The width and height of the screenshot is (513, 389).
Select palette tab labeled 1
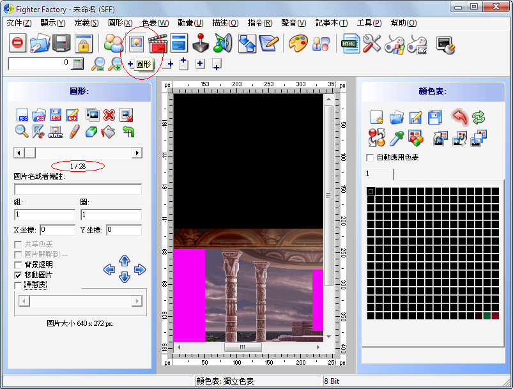[x=378, y=174]
